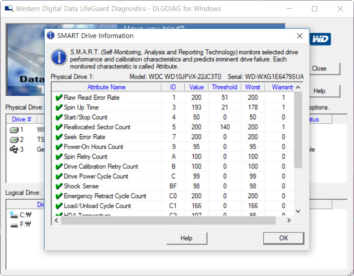354x276 pixels.
Task: Sort by ID column header
Action: tap(173, 87)
